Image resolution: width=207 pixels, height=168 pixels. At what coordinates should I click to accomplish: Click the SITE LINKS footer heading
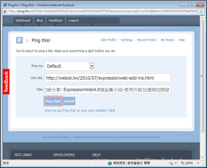point(23,155)
